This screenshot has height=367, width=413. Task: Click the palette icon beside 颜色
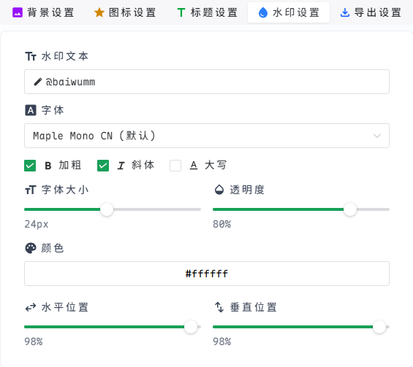coord(31,248)
